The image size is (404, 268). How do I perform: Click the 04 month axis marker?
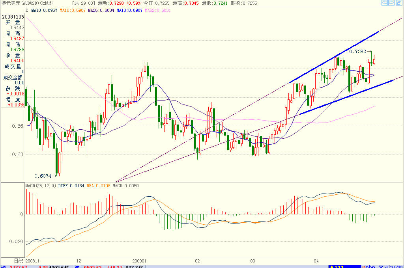[316, 261]
